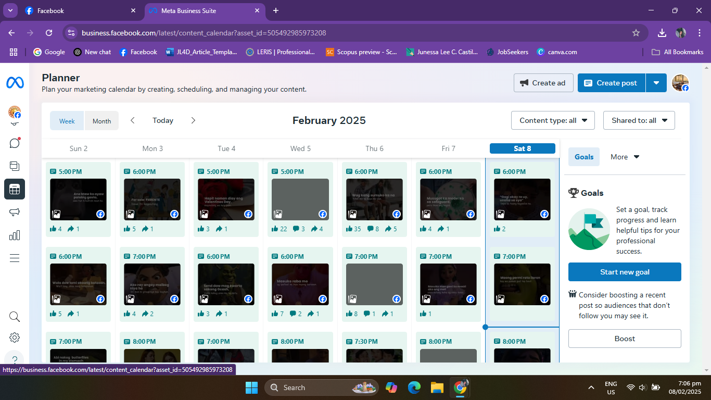
Task: Reload the page in Chrome
Action: (x=49, y=33)
